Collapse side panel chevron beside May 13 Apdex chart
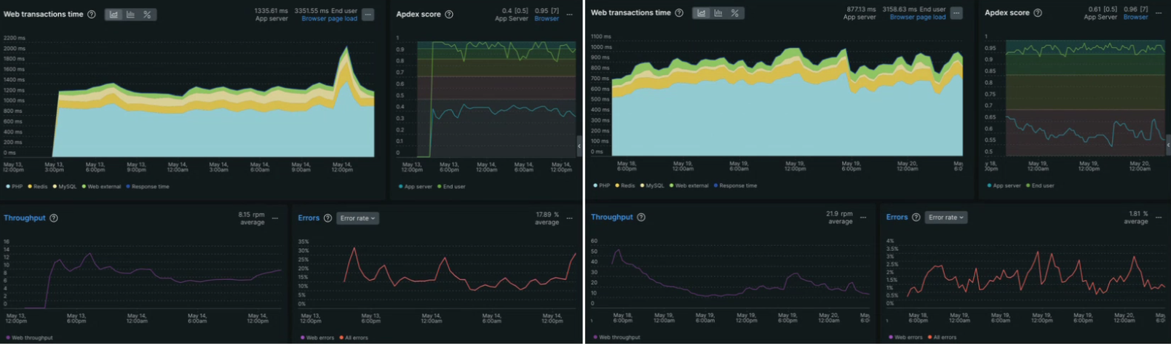 [579, 145]
